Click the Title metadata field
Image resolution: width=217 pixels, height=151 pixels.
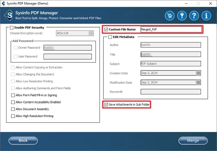pos(171,54)
